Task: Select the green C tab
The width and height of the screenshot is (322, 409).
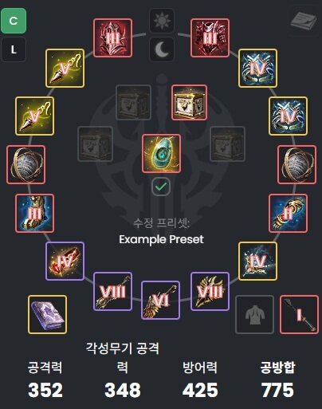Action: 14,21
